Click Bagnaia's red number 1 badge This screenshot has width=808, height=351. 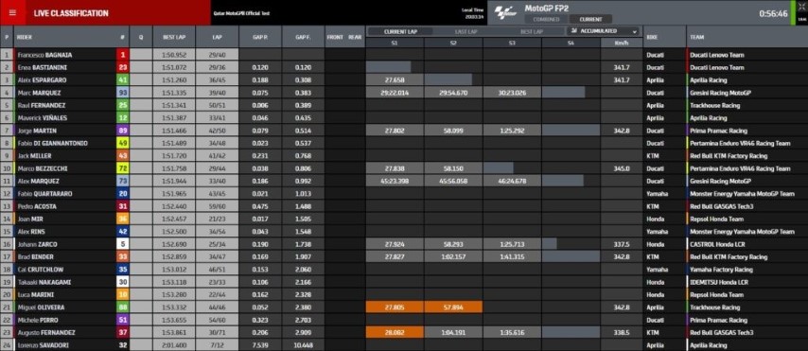[x=123, y=55]
